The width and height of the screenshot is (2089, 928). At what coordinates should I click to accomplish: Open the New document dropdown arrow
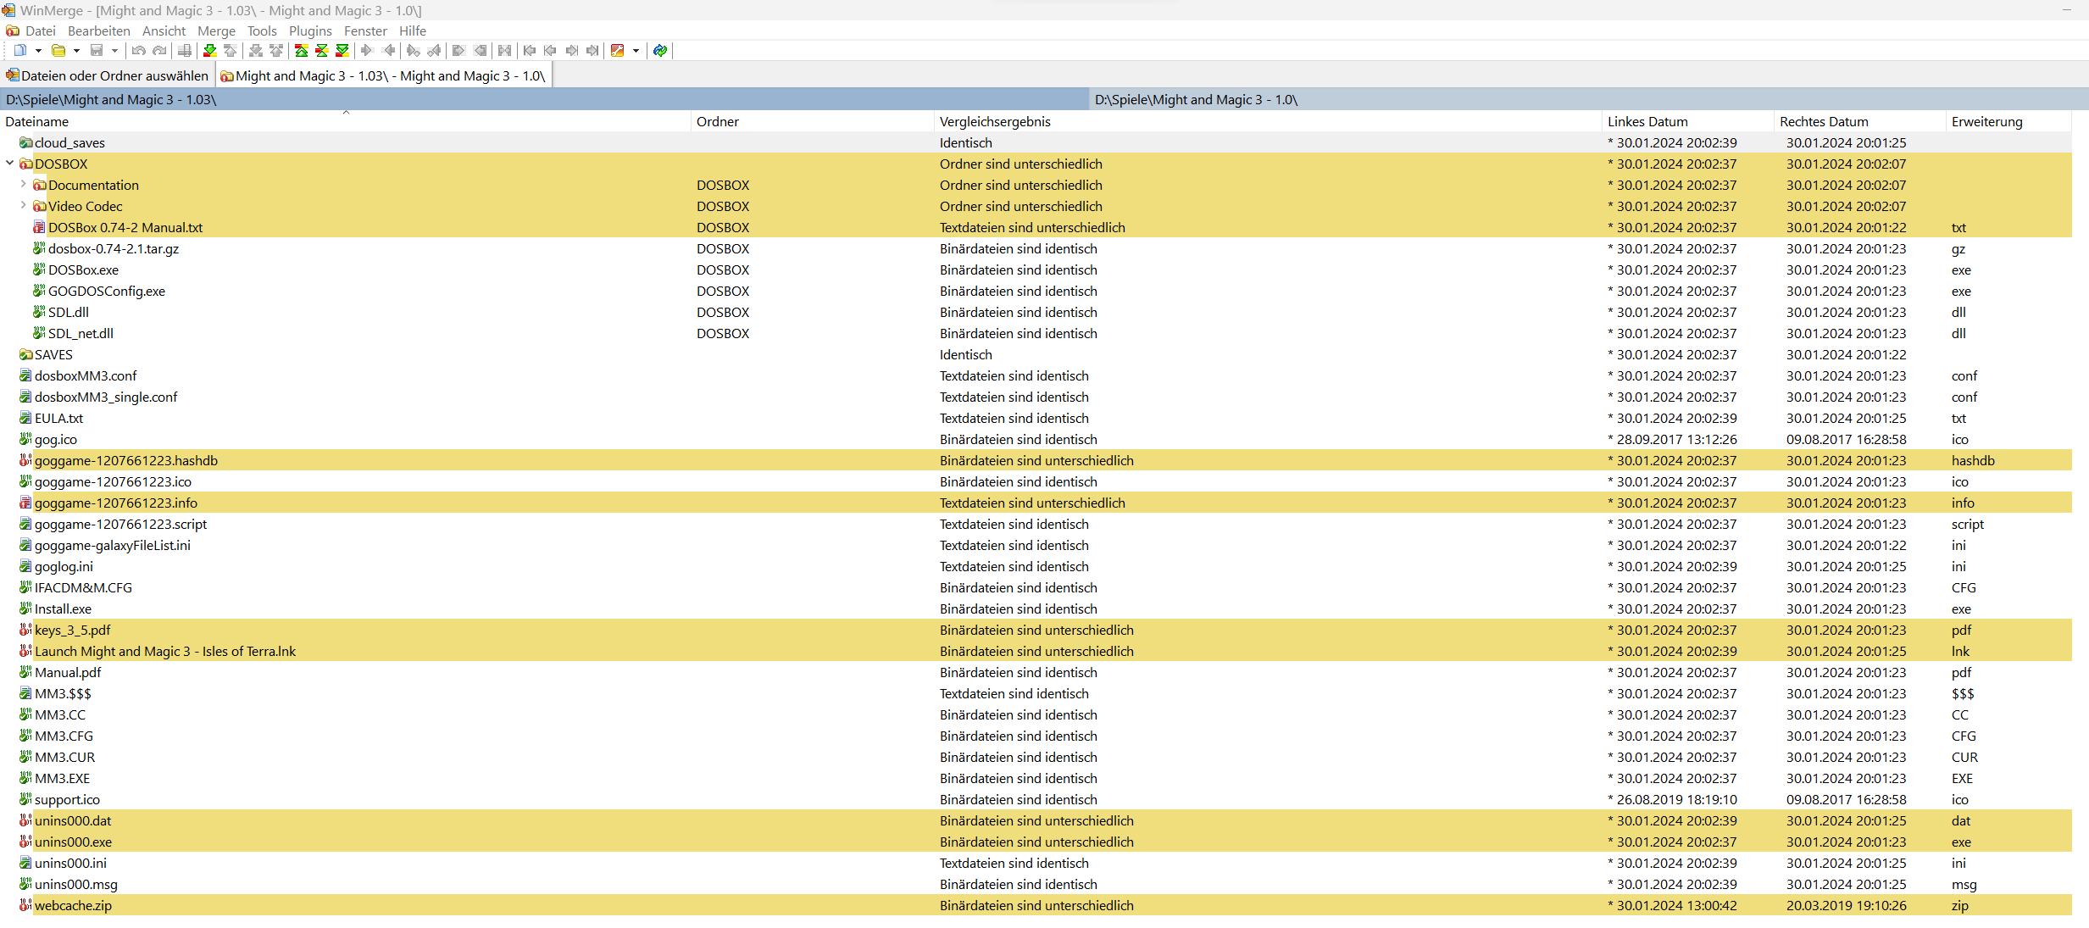tap(38, 51)
